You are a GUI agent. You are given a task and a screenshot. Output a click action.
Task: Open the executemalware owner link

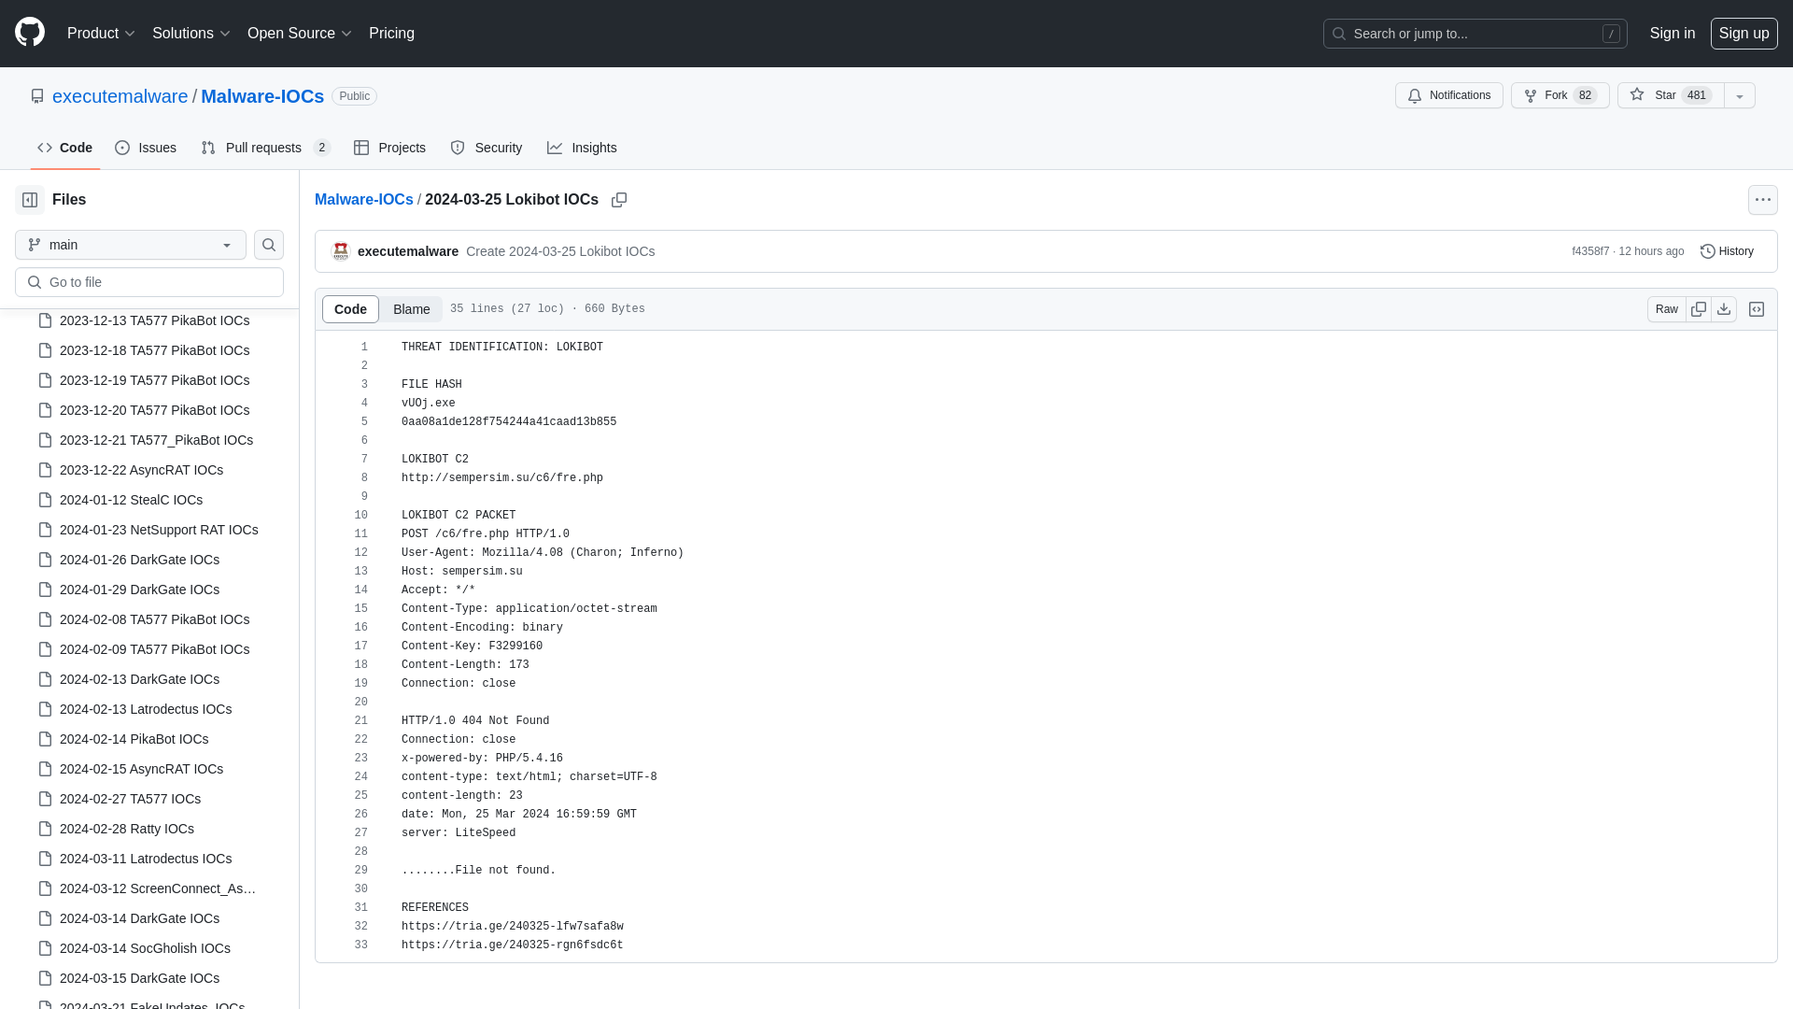[x=120, y=96]
